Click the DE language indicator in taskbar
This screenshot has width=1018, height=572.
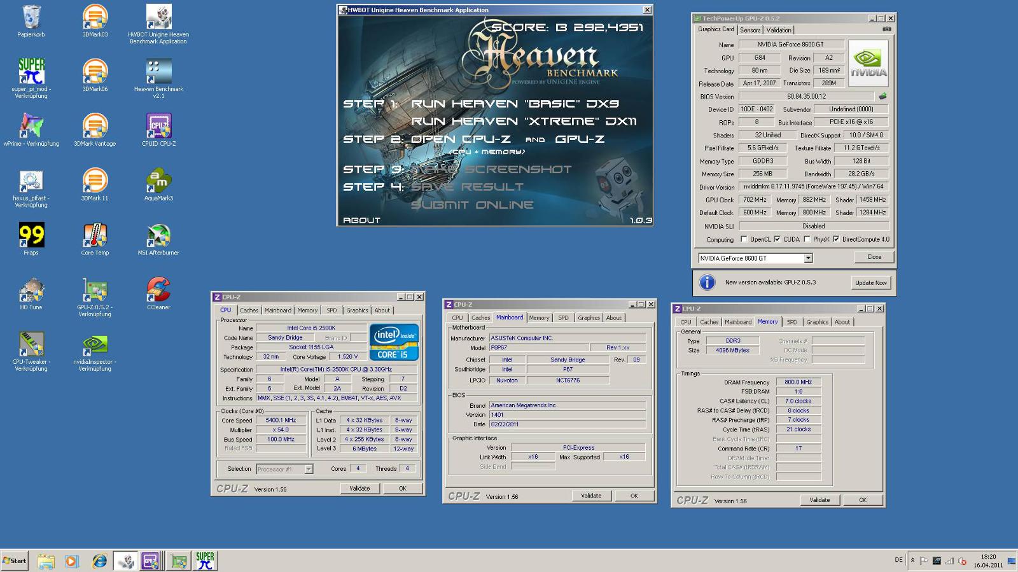coord(898,560)
